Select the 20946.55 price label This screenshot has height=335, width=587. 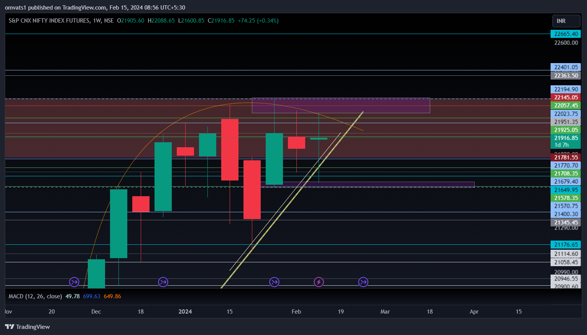tap(566, 279)
